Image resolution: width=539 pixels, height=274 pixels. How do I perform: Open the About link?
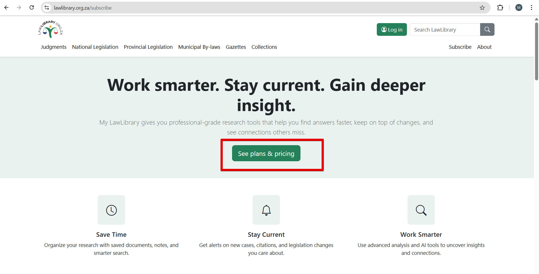coord(484,47)
